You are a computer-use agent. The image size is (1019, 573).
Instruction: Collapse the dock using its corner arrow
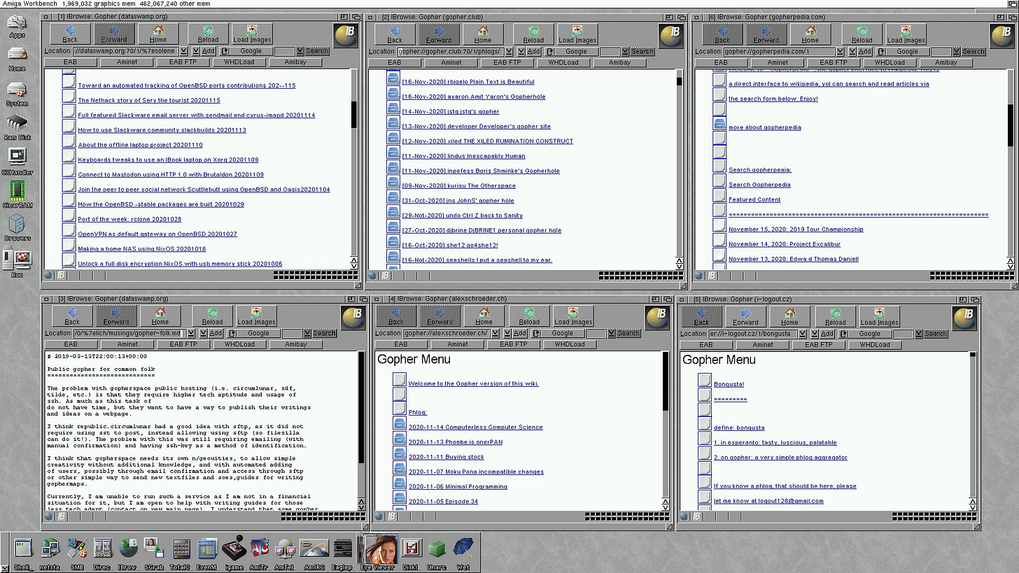click(5, 567)
